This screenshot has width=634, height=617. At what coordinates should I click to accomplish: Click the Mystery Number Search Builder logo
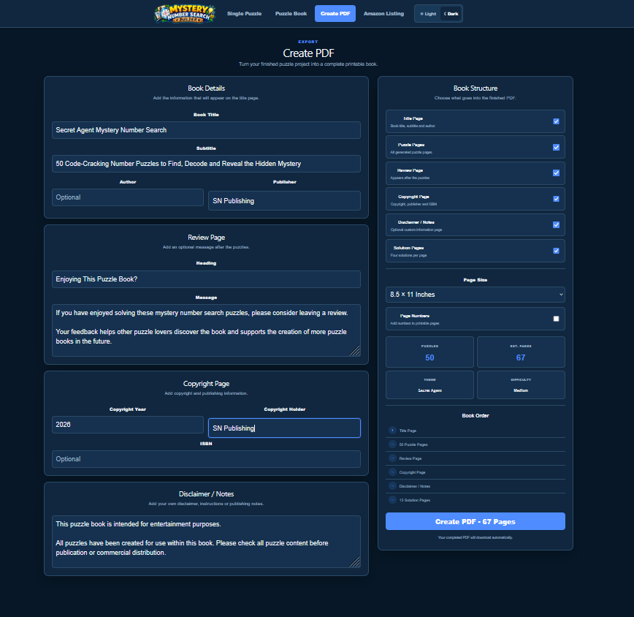184,14
